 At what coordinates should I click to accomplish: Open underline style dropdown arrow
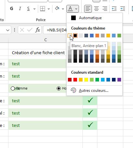(34, 9)
